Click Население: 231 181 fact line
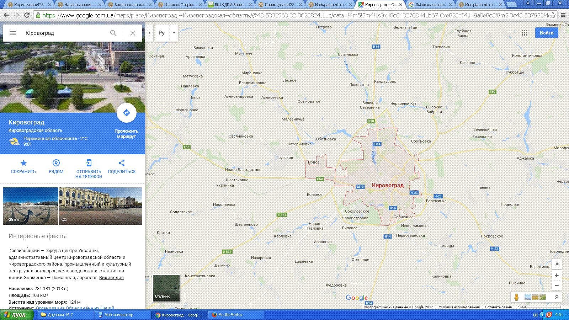 click(38, 289)
